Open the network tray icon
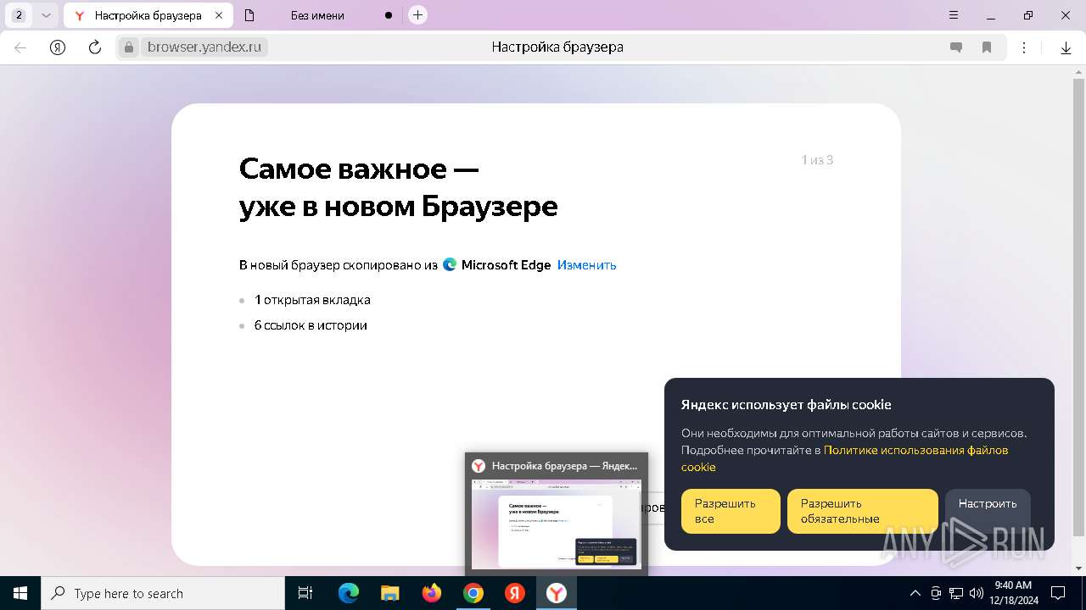1086x610 pixels. [x=956, y=593]
